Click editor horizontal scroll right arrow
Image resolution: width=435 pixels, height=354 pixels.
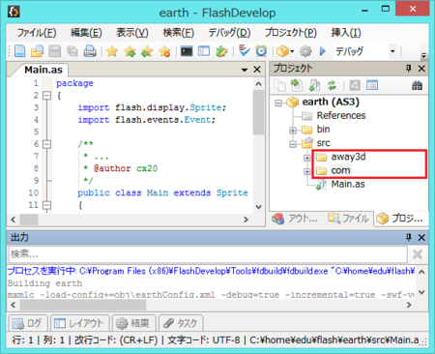click(246, 220)
